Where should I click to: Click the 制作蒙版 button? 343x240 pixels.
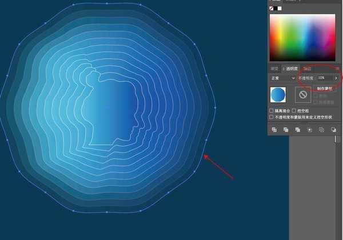coord(325,89)
